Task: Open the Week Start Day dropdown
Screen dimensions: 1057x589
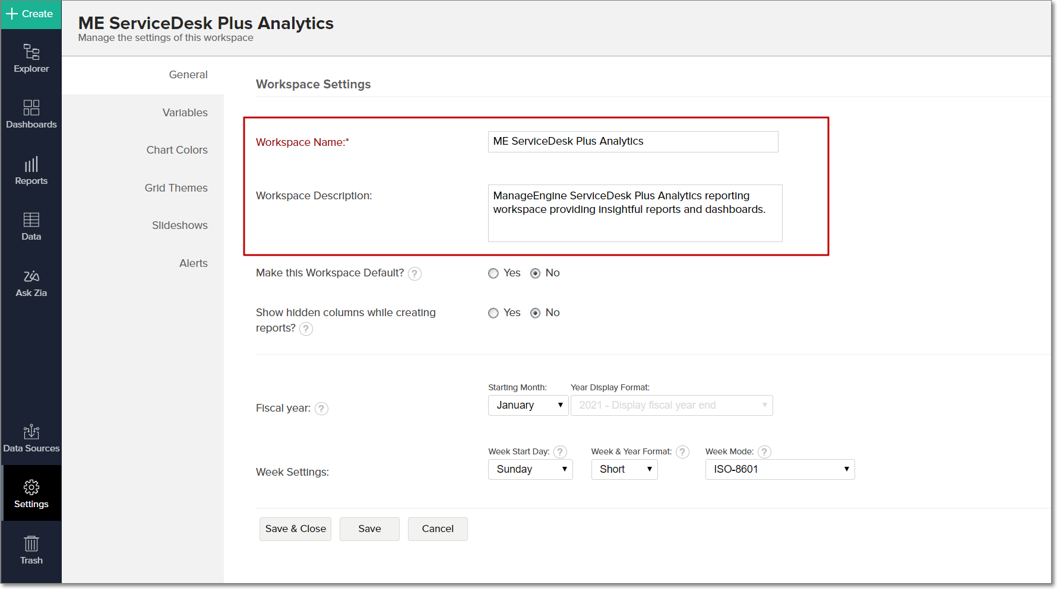Action: coord(530,469)
